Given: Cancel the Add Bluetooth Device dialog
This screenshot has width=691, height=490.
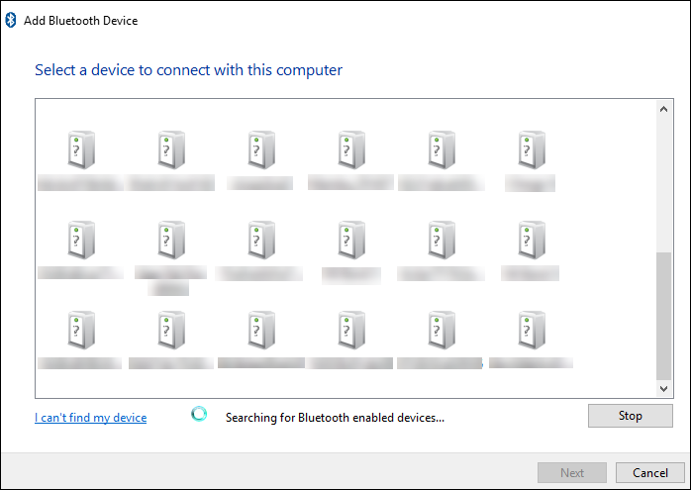Looking at the screenshot, I should (649, 473).
